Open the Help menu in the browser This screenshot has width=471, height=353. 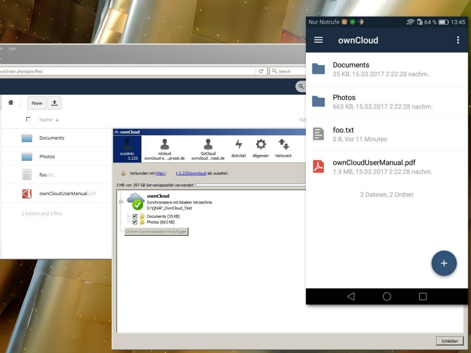pos(12,48)
